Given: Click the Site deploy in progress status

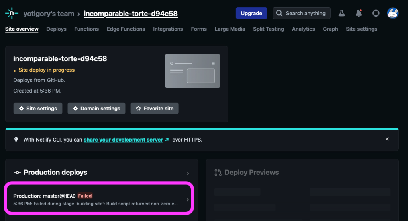Looking at the screenshot, I should tap(46, 70).
